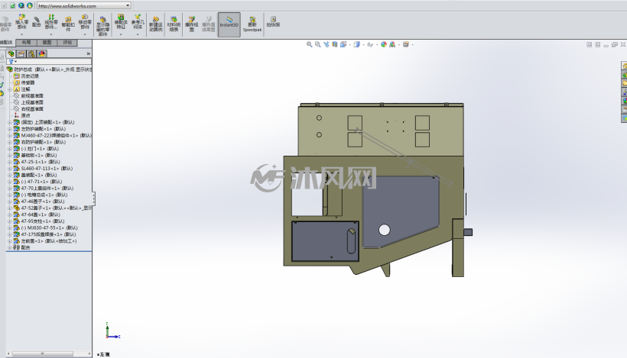627x358 pixels.
Task: Click the Display Style cube icon
Action: coord(356,44)
